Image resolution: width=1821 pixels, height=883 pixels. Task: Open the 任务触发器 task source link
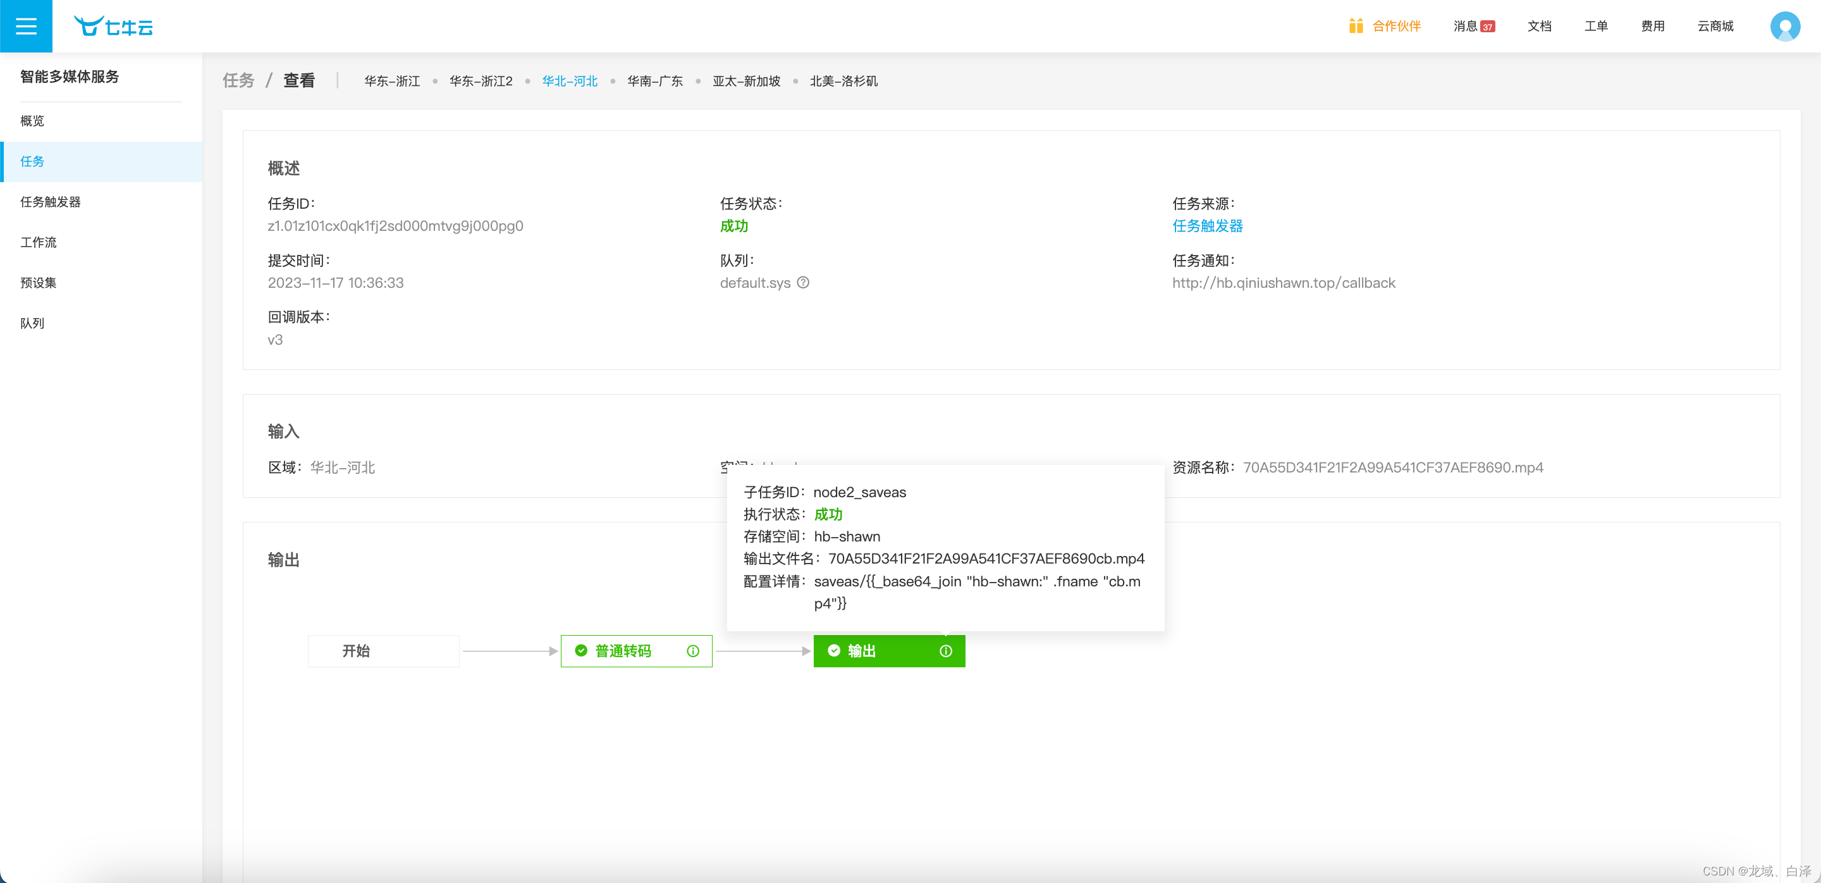coord(1208,226)
